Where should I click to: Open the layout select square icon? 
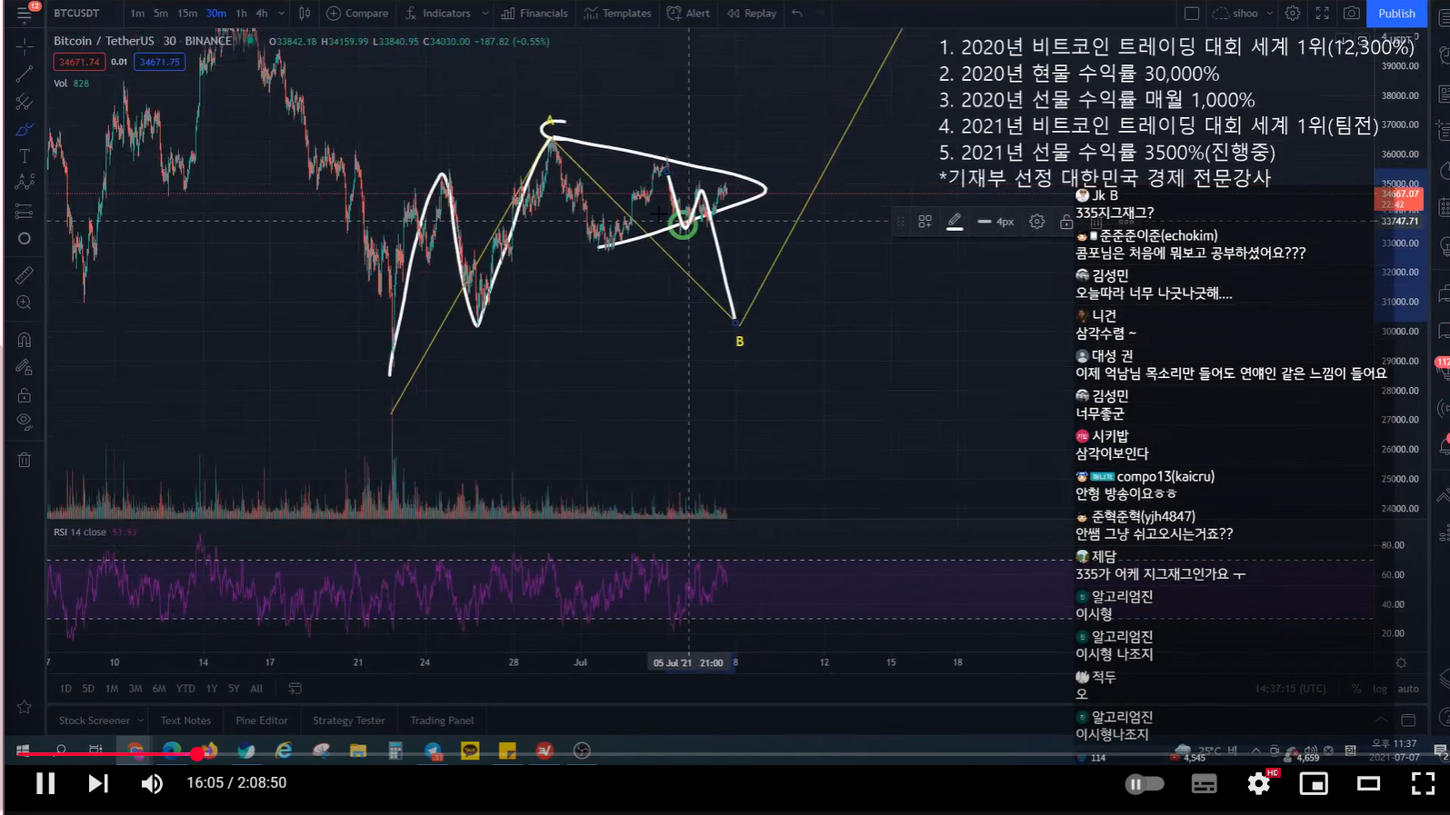(1192, 14)
